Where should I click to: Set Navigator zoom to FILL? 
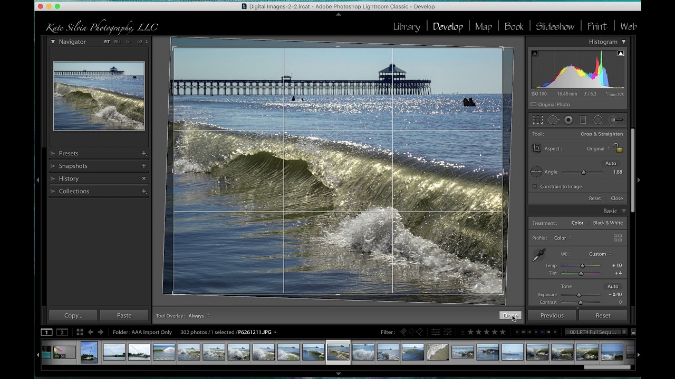point(118,42)
